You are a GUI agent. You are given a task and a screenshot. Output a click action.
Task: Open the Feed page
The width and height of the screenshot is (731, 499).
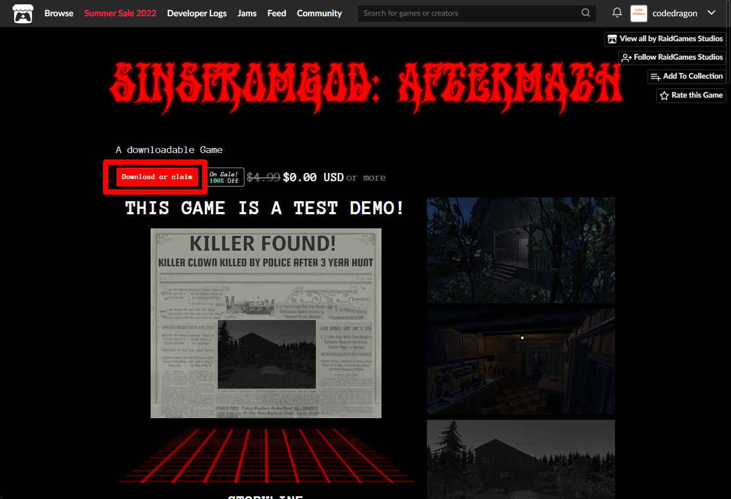tap(276, 13)
